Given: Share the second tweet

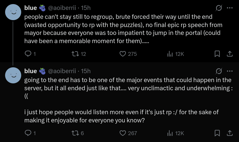Looking at the screenshot, I should click(x=230, y=133).
